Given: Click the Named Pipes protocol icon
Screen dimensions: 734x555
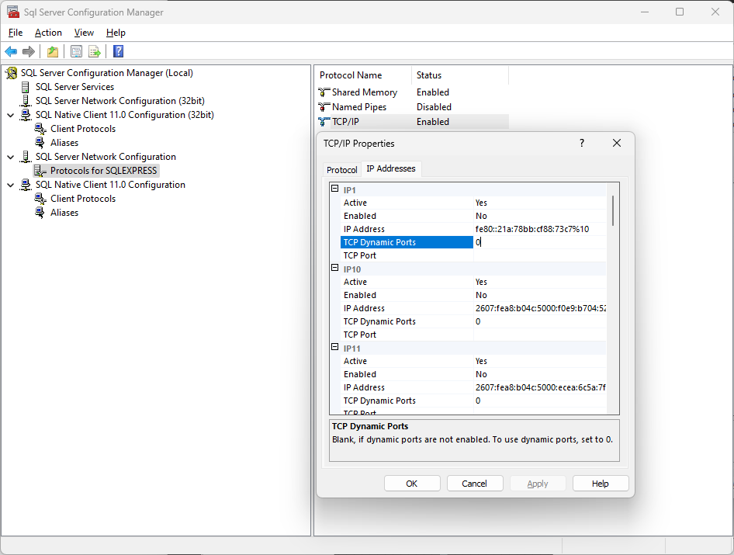Looking at the screenshot, I should coord(324,107).
